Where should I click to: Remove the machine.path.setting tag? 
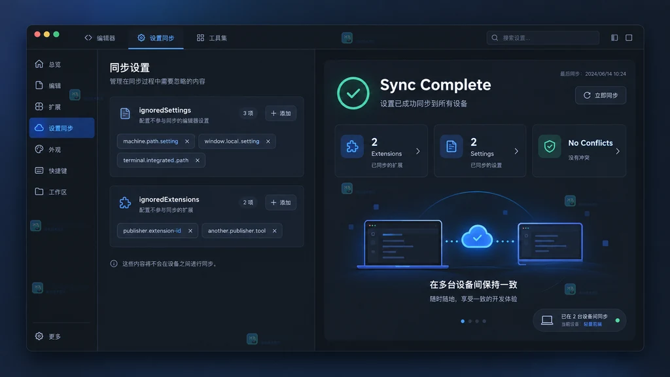(x=186, y=141)
